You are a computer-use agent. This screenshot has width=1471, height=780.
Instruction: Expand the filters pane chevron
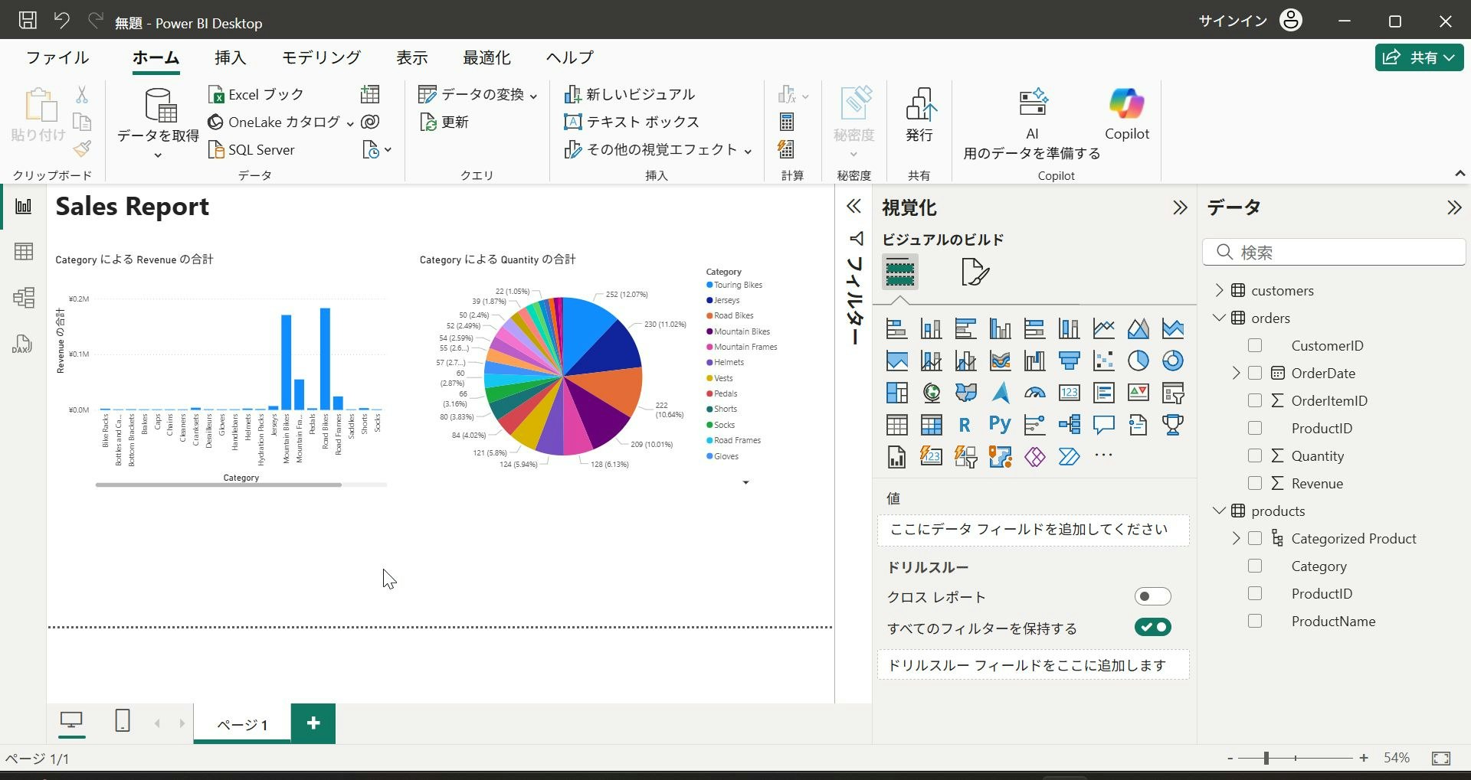click(x=853, y=207)
